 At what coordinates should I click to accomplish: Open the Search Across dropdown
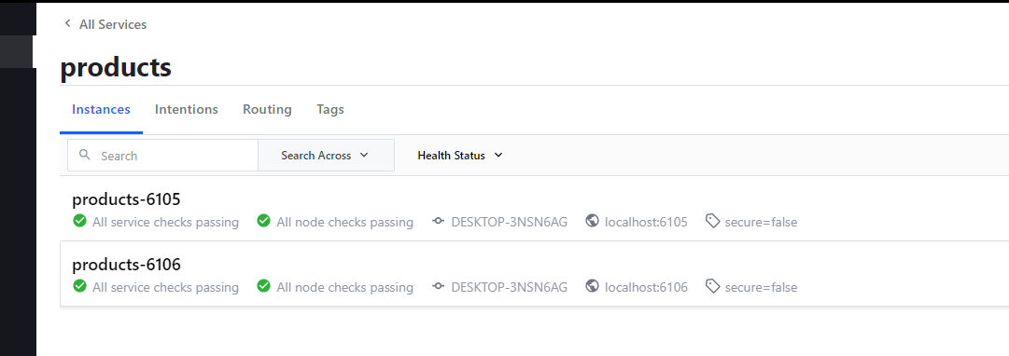coord(326,156)
